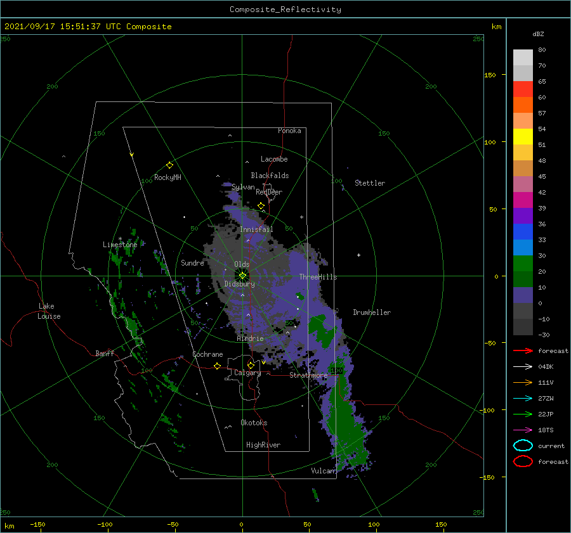Click the Okotoks city label
The height and width of the screenshot is (533, 571).
254,422
